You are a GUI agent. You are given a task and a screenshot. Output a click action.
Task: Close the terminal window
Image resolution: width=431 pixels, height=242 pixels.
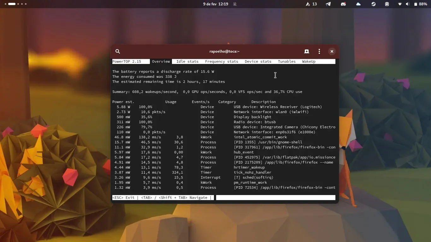pos(332,51)
